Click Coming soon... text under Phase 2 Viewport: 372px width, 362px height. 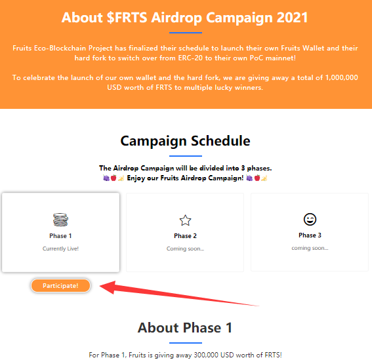[x=185, y=249]
